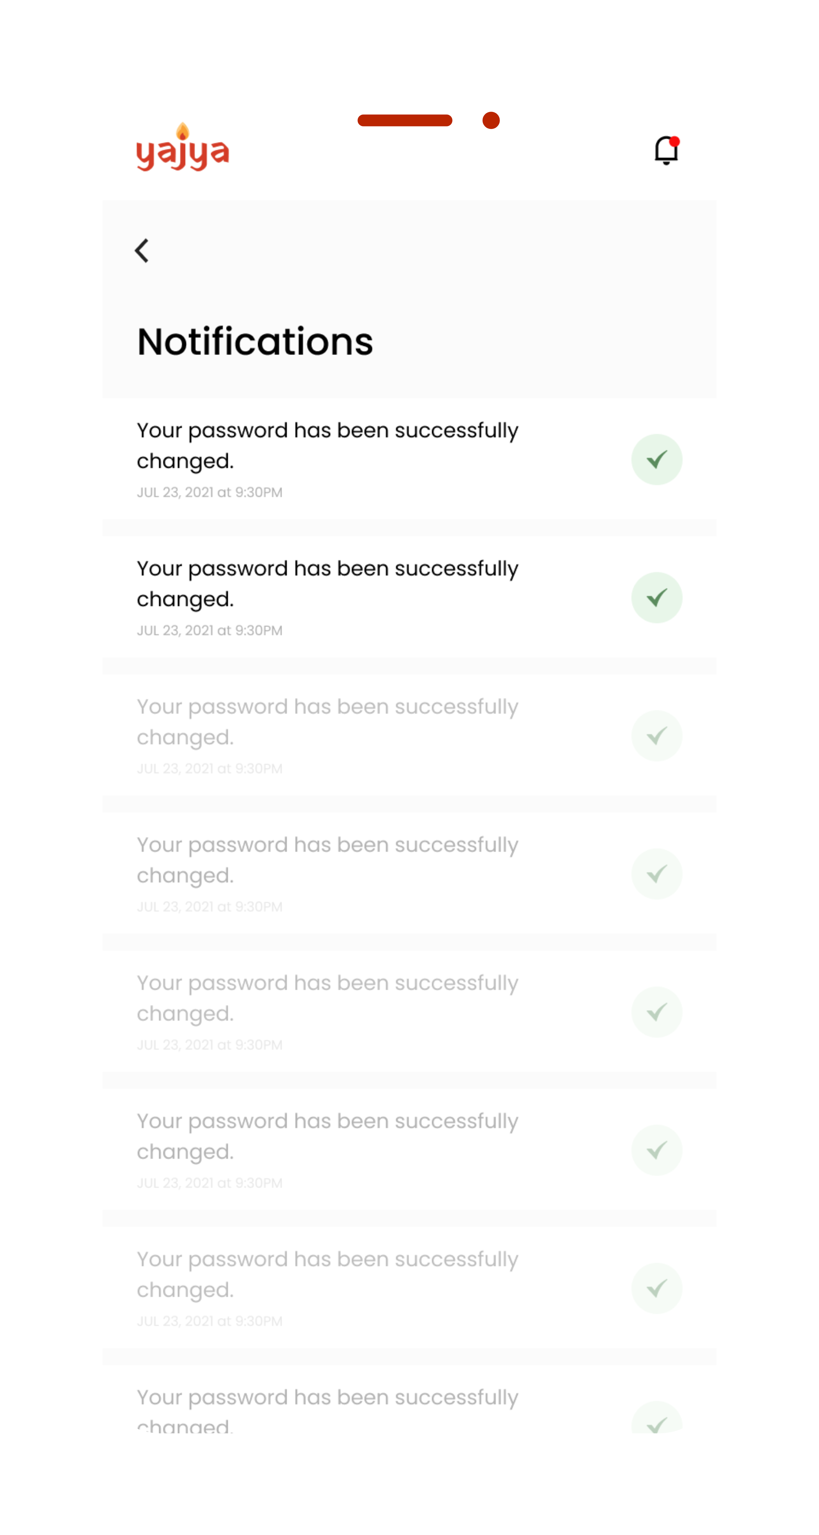Viewport: 819px width, 1535px height.
Task: Open the third password changed notification text
Action: [327, 722]
